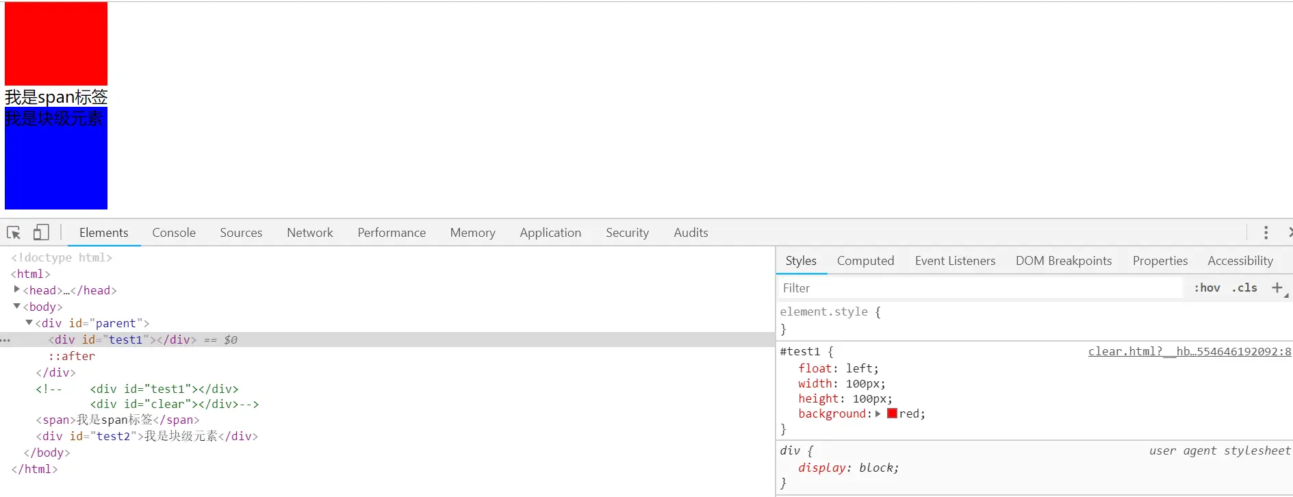Toggle the device toolbar icon
This screenshot has width=1293, height=497.
pos(41,233)
